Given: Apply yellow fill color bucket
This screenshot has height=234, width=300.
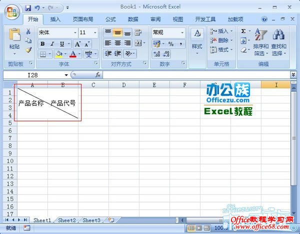Looking at the screenshot, I should [x=59, y=54].
